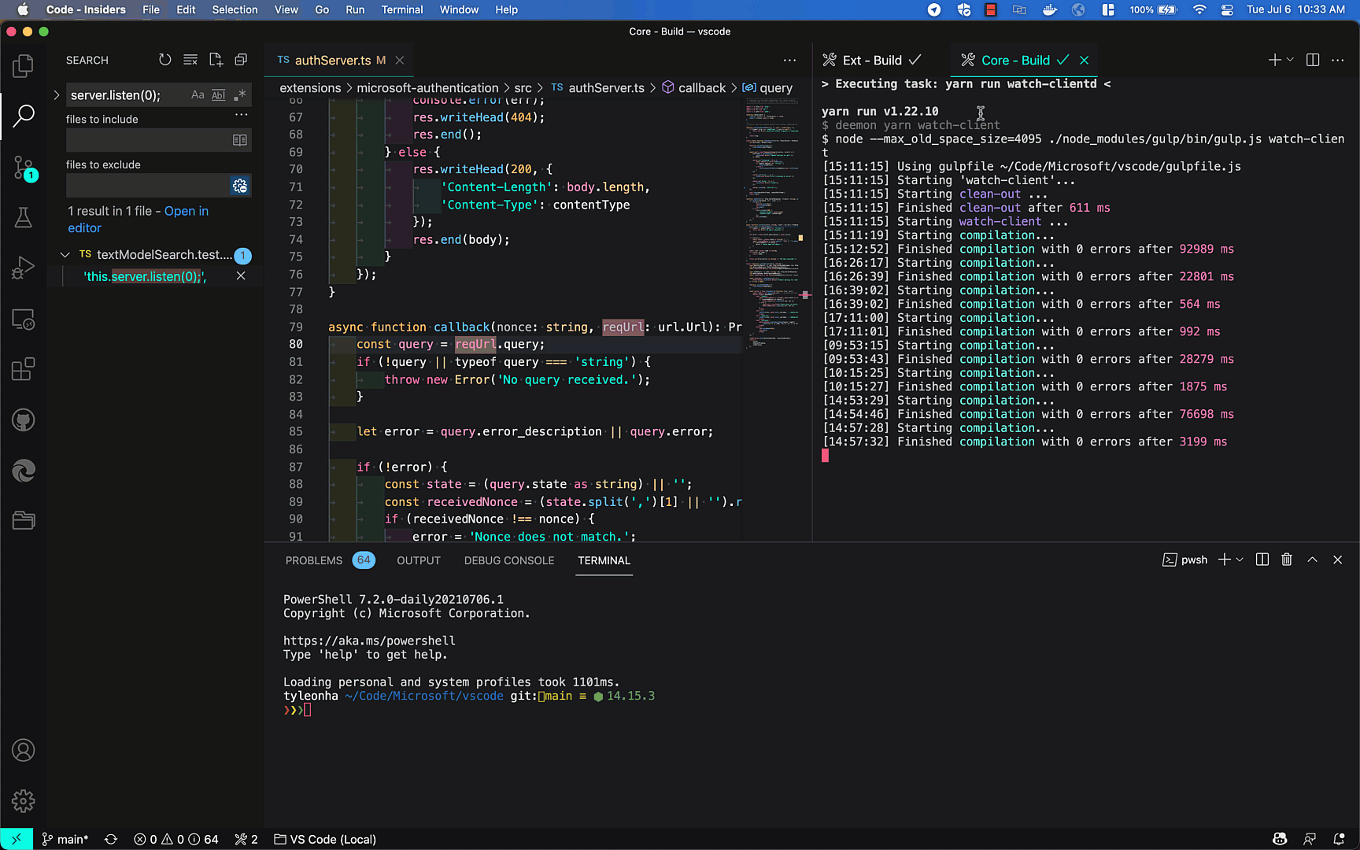Open the Remote Explorer view
1360x850 pixels.
point(24,320)
